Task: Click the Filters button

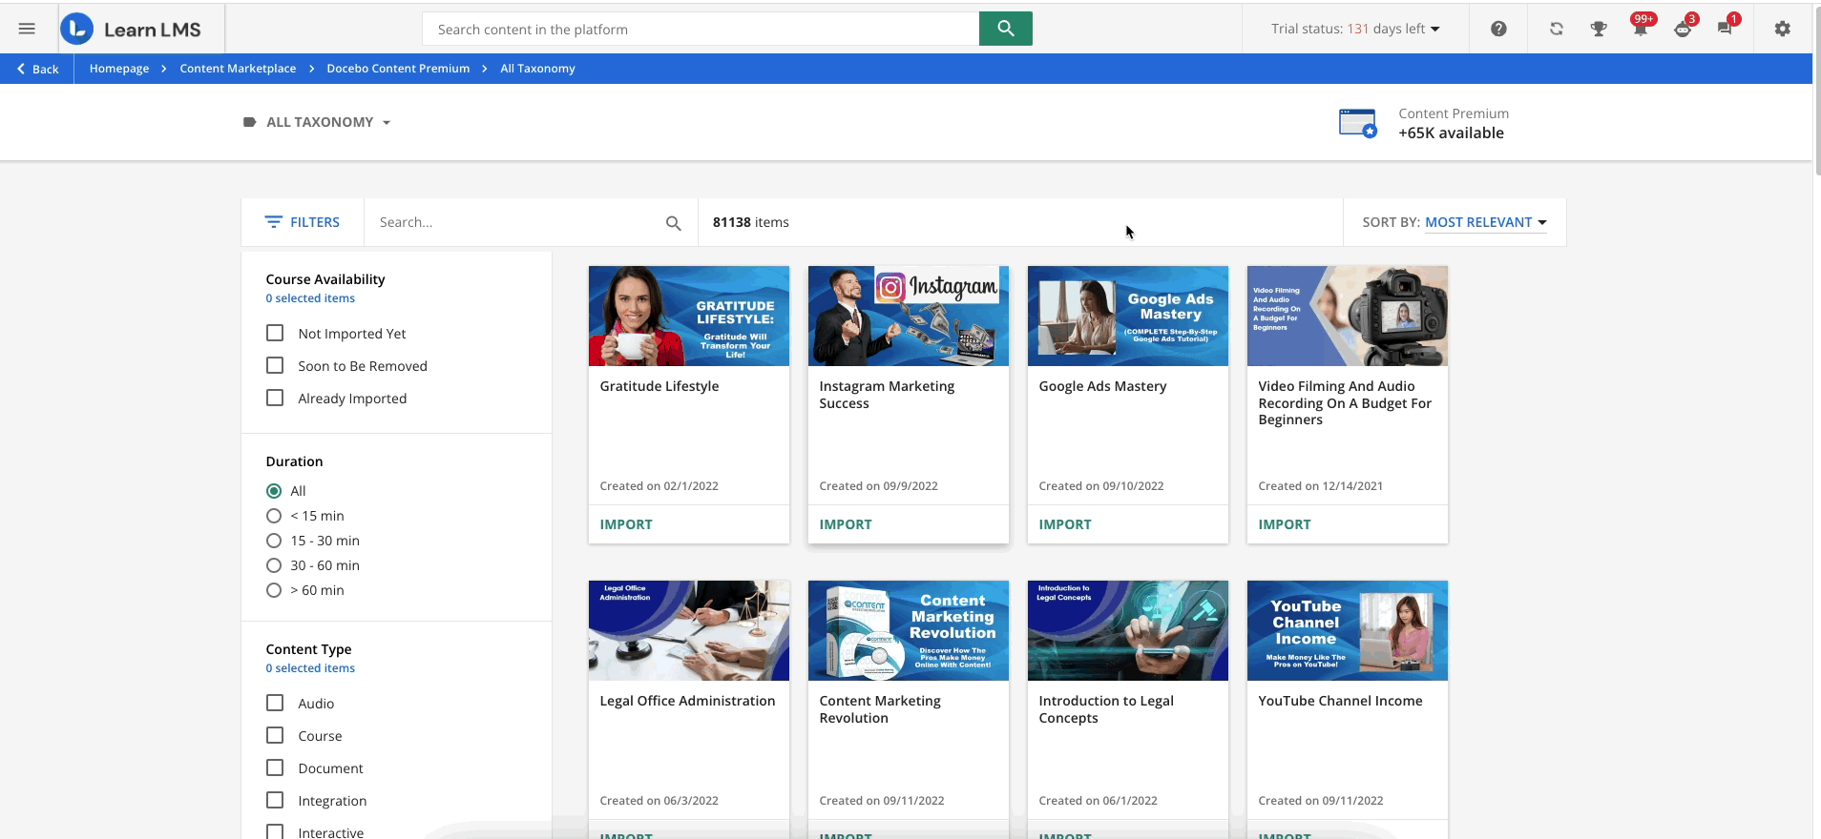Action: pos(303,222)
